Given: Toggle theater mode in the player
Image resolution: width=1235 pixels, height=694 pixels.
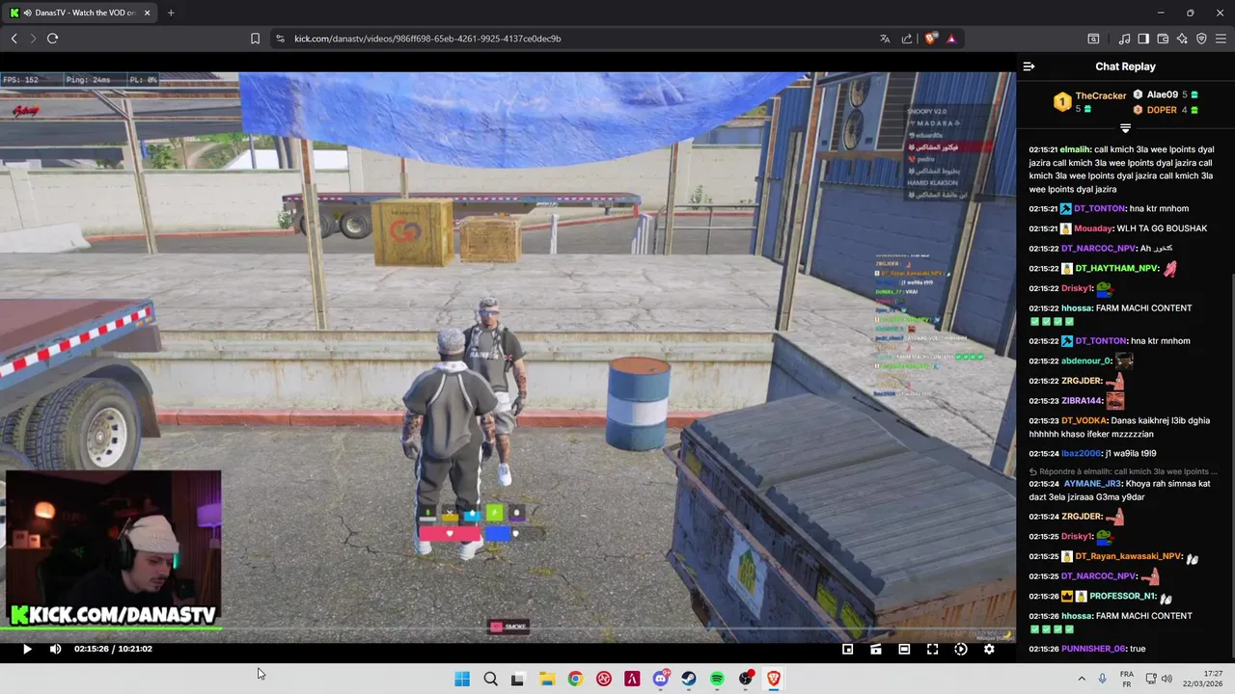Looking at the screenshot, I should pyautogui.click(x=904, y=649).
